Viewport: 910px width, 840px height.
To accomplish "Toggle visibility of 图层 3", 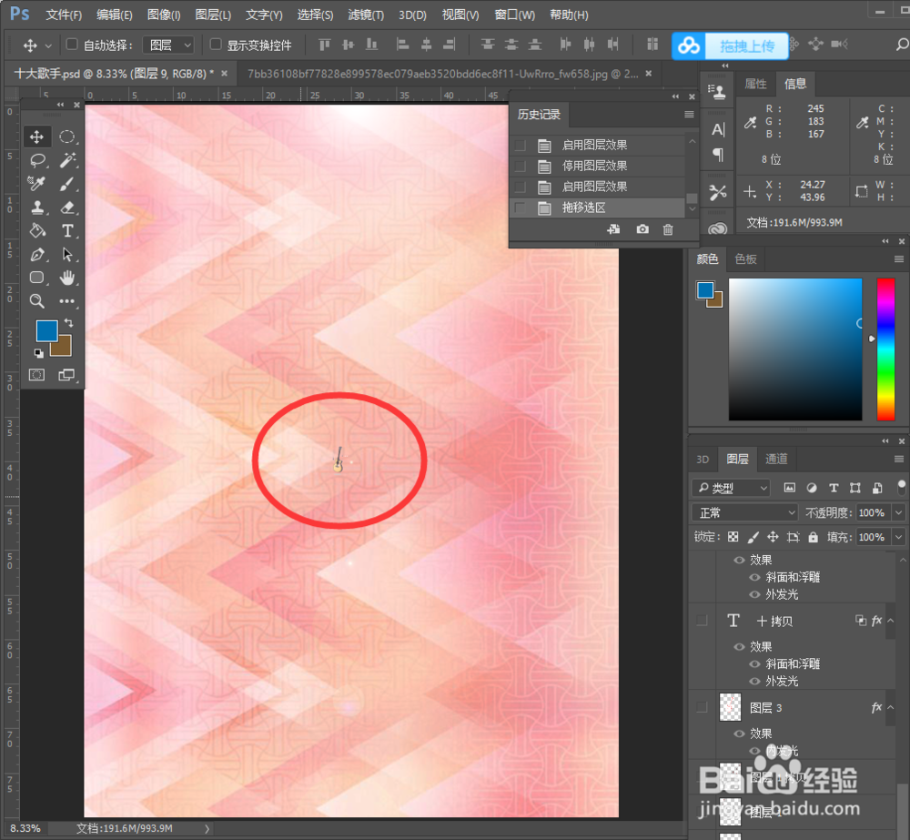I will point(702,707).
